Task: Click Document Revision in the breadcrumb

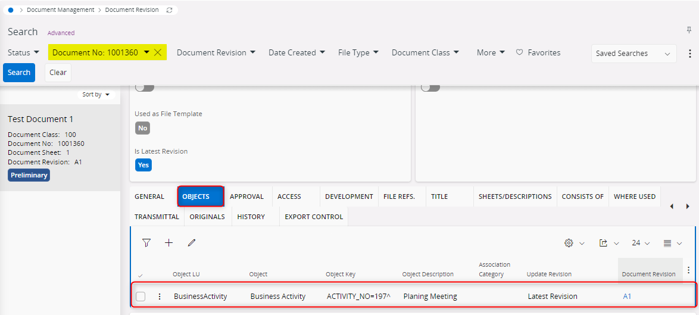Action: click(132, 10)
